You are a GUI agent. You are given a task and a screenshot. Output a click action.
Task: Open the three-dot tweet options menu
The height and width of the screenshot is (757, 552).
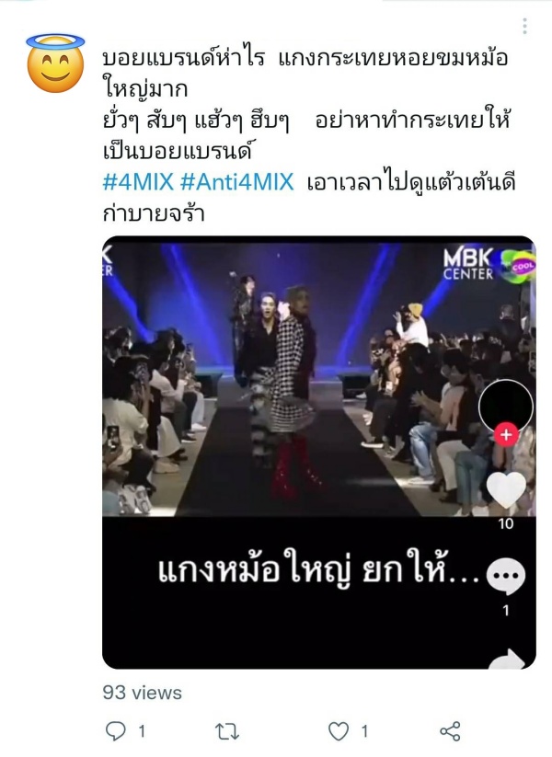point(524,27)
